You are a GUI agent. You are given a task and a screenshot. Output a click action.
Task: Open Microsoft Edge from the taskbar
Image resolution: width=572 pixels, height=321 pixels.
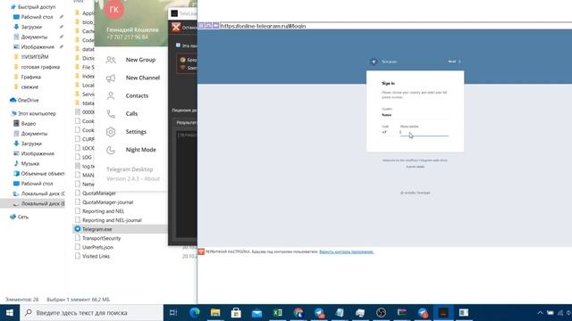[x=195, y=313]
